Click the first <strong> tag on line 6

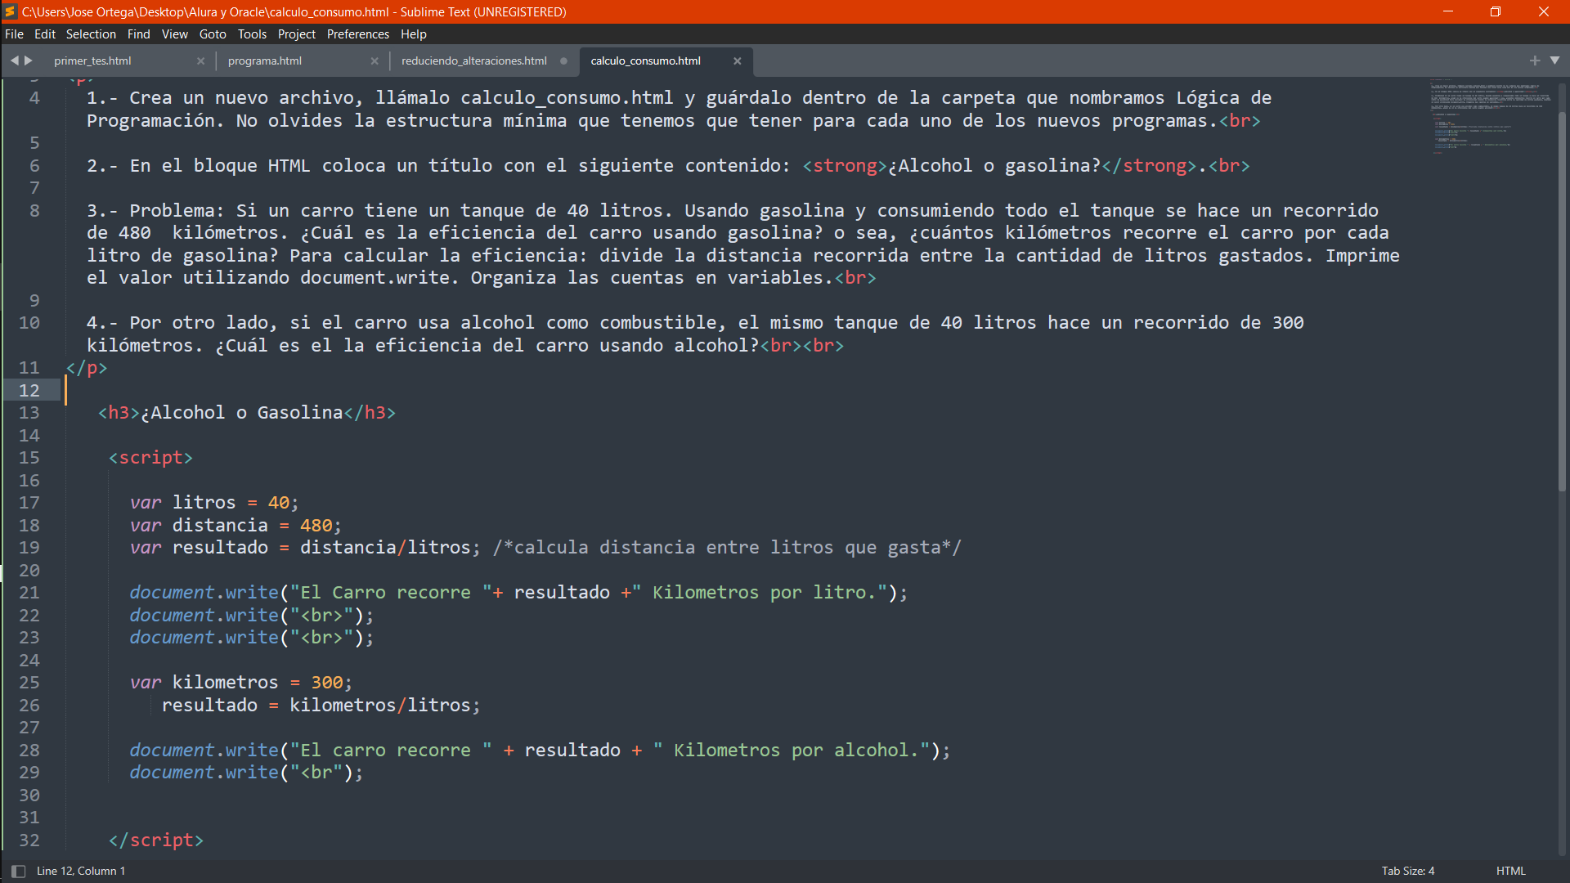(x=844, y=166)
